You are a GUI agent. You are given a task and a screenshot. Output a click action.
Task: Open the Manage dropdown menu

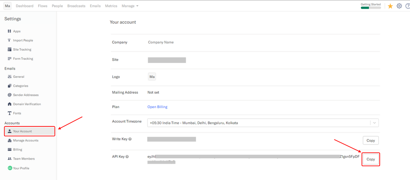tap(130, 6)
